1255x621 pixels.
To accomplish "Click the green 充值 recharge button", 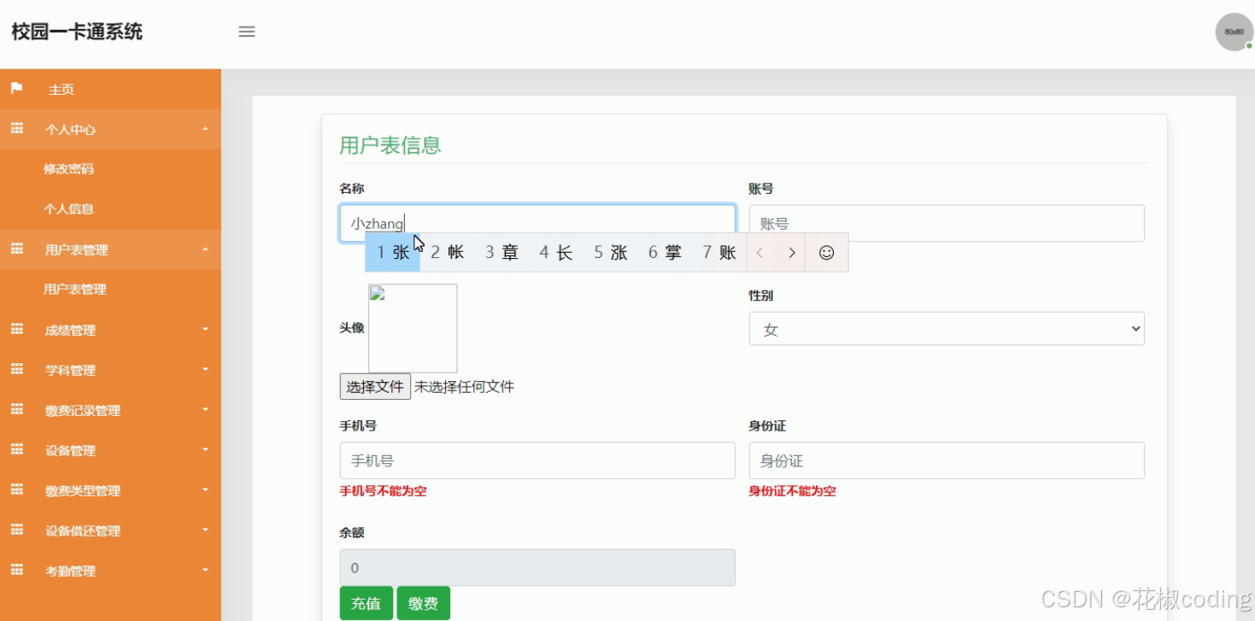I will (x=366, y=602).
